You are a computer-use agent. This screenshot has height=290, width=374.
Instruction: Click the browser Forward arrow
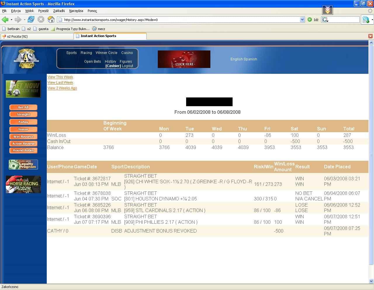click(18, 20)
